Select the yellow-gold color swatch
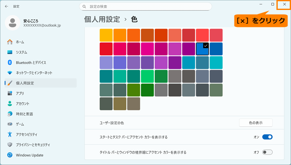The height and width of the screenshot is (165, 291). click(x=106, y=35)
